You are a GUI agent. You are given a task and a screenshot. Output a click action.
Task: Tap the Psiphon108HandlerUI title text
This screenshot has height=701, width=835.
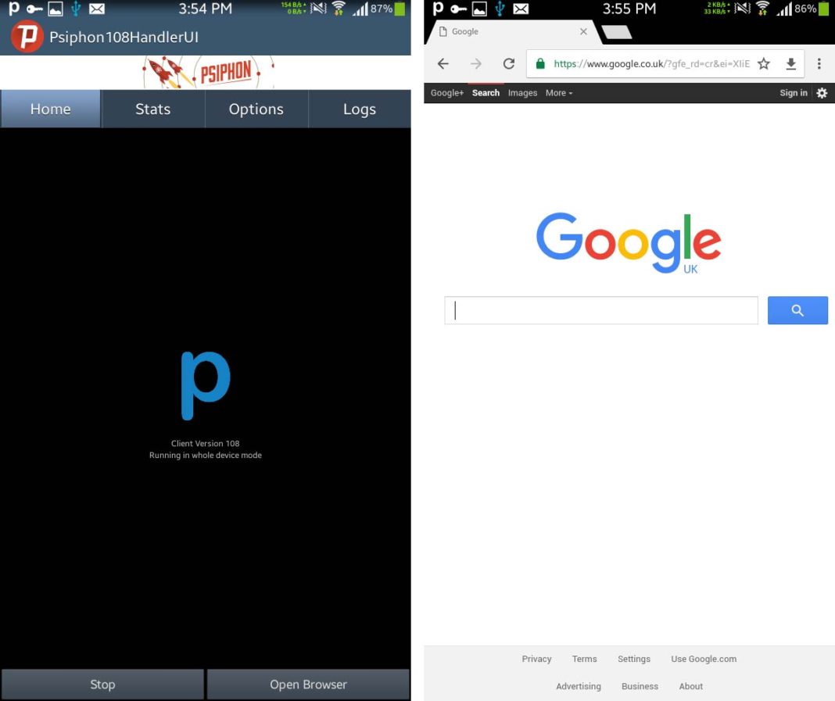[x=124, y=38]
